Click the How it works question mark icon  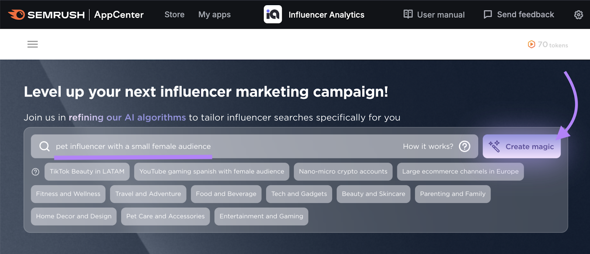tap(465, 146)
